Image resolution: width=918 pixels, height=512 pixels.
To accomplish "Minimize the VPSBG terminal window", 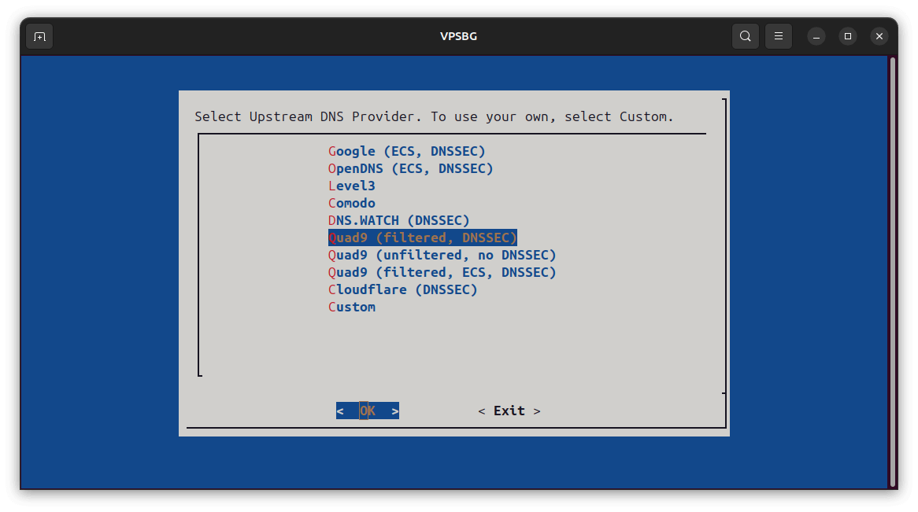I will click(x=816, y=36).
